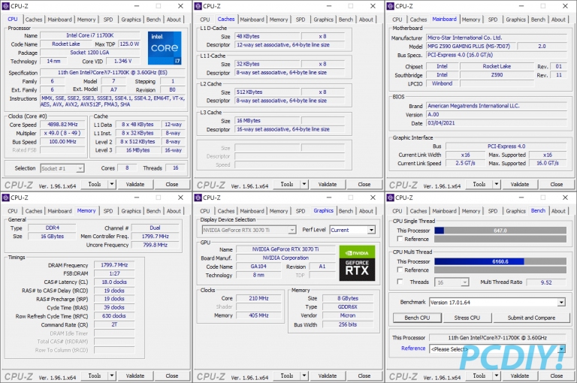Click the empty Reference bar under CPU Single Thread

tap(500, 239)
